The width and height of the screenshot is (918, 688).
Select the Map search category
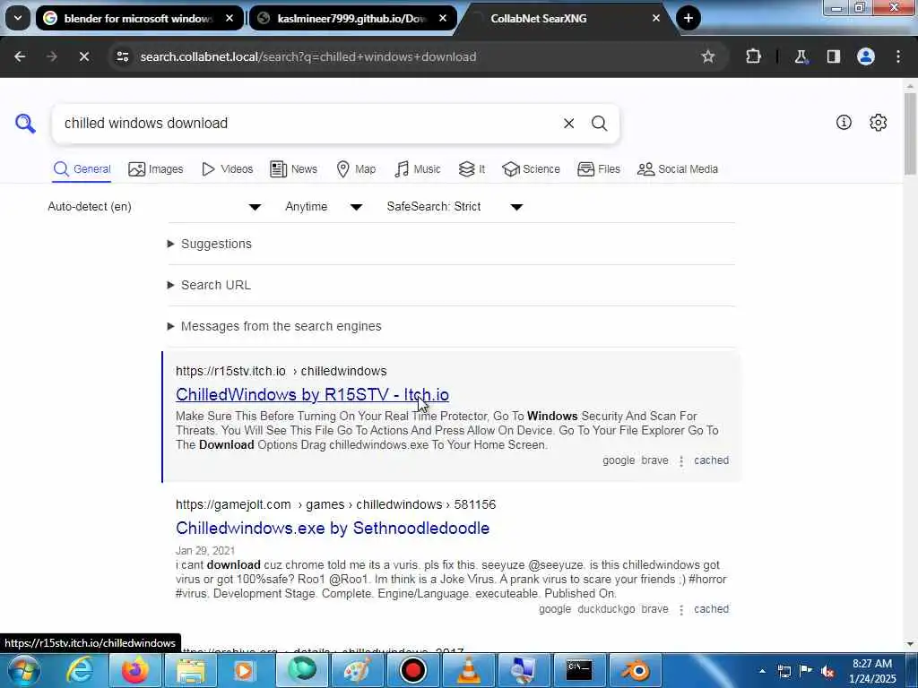pos(356,169)
